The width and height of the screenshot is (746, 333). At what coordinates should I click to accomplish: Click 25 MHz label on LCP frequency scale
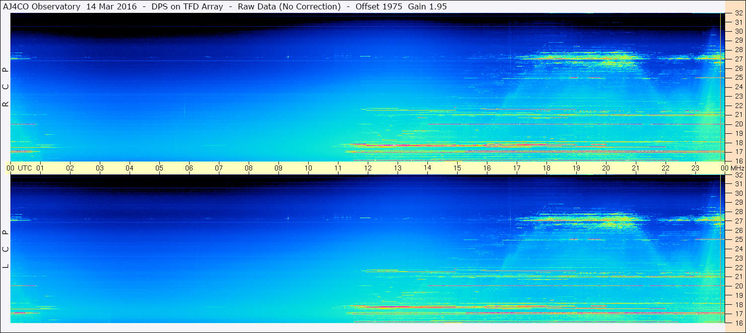[x=739, y=239]
